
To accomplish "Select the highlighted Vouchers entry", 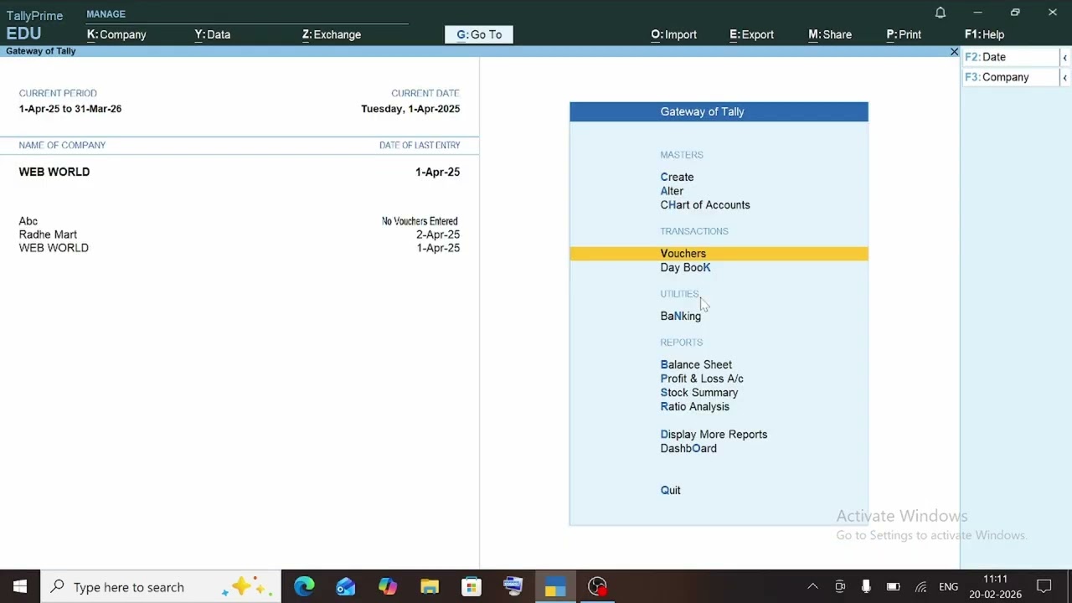I will pyautogui.click(x=719, y=253).
